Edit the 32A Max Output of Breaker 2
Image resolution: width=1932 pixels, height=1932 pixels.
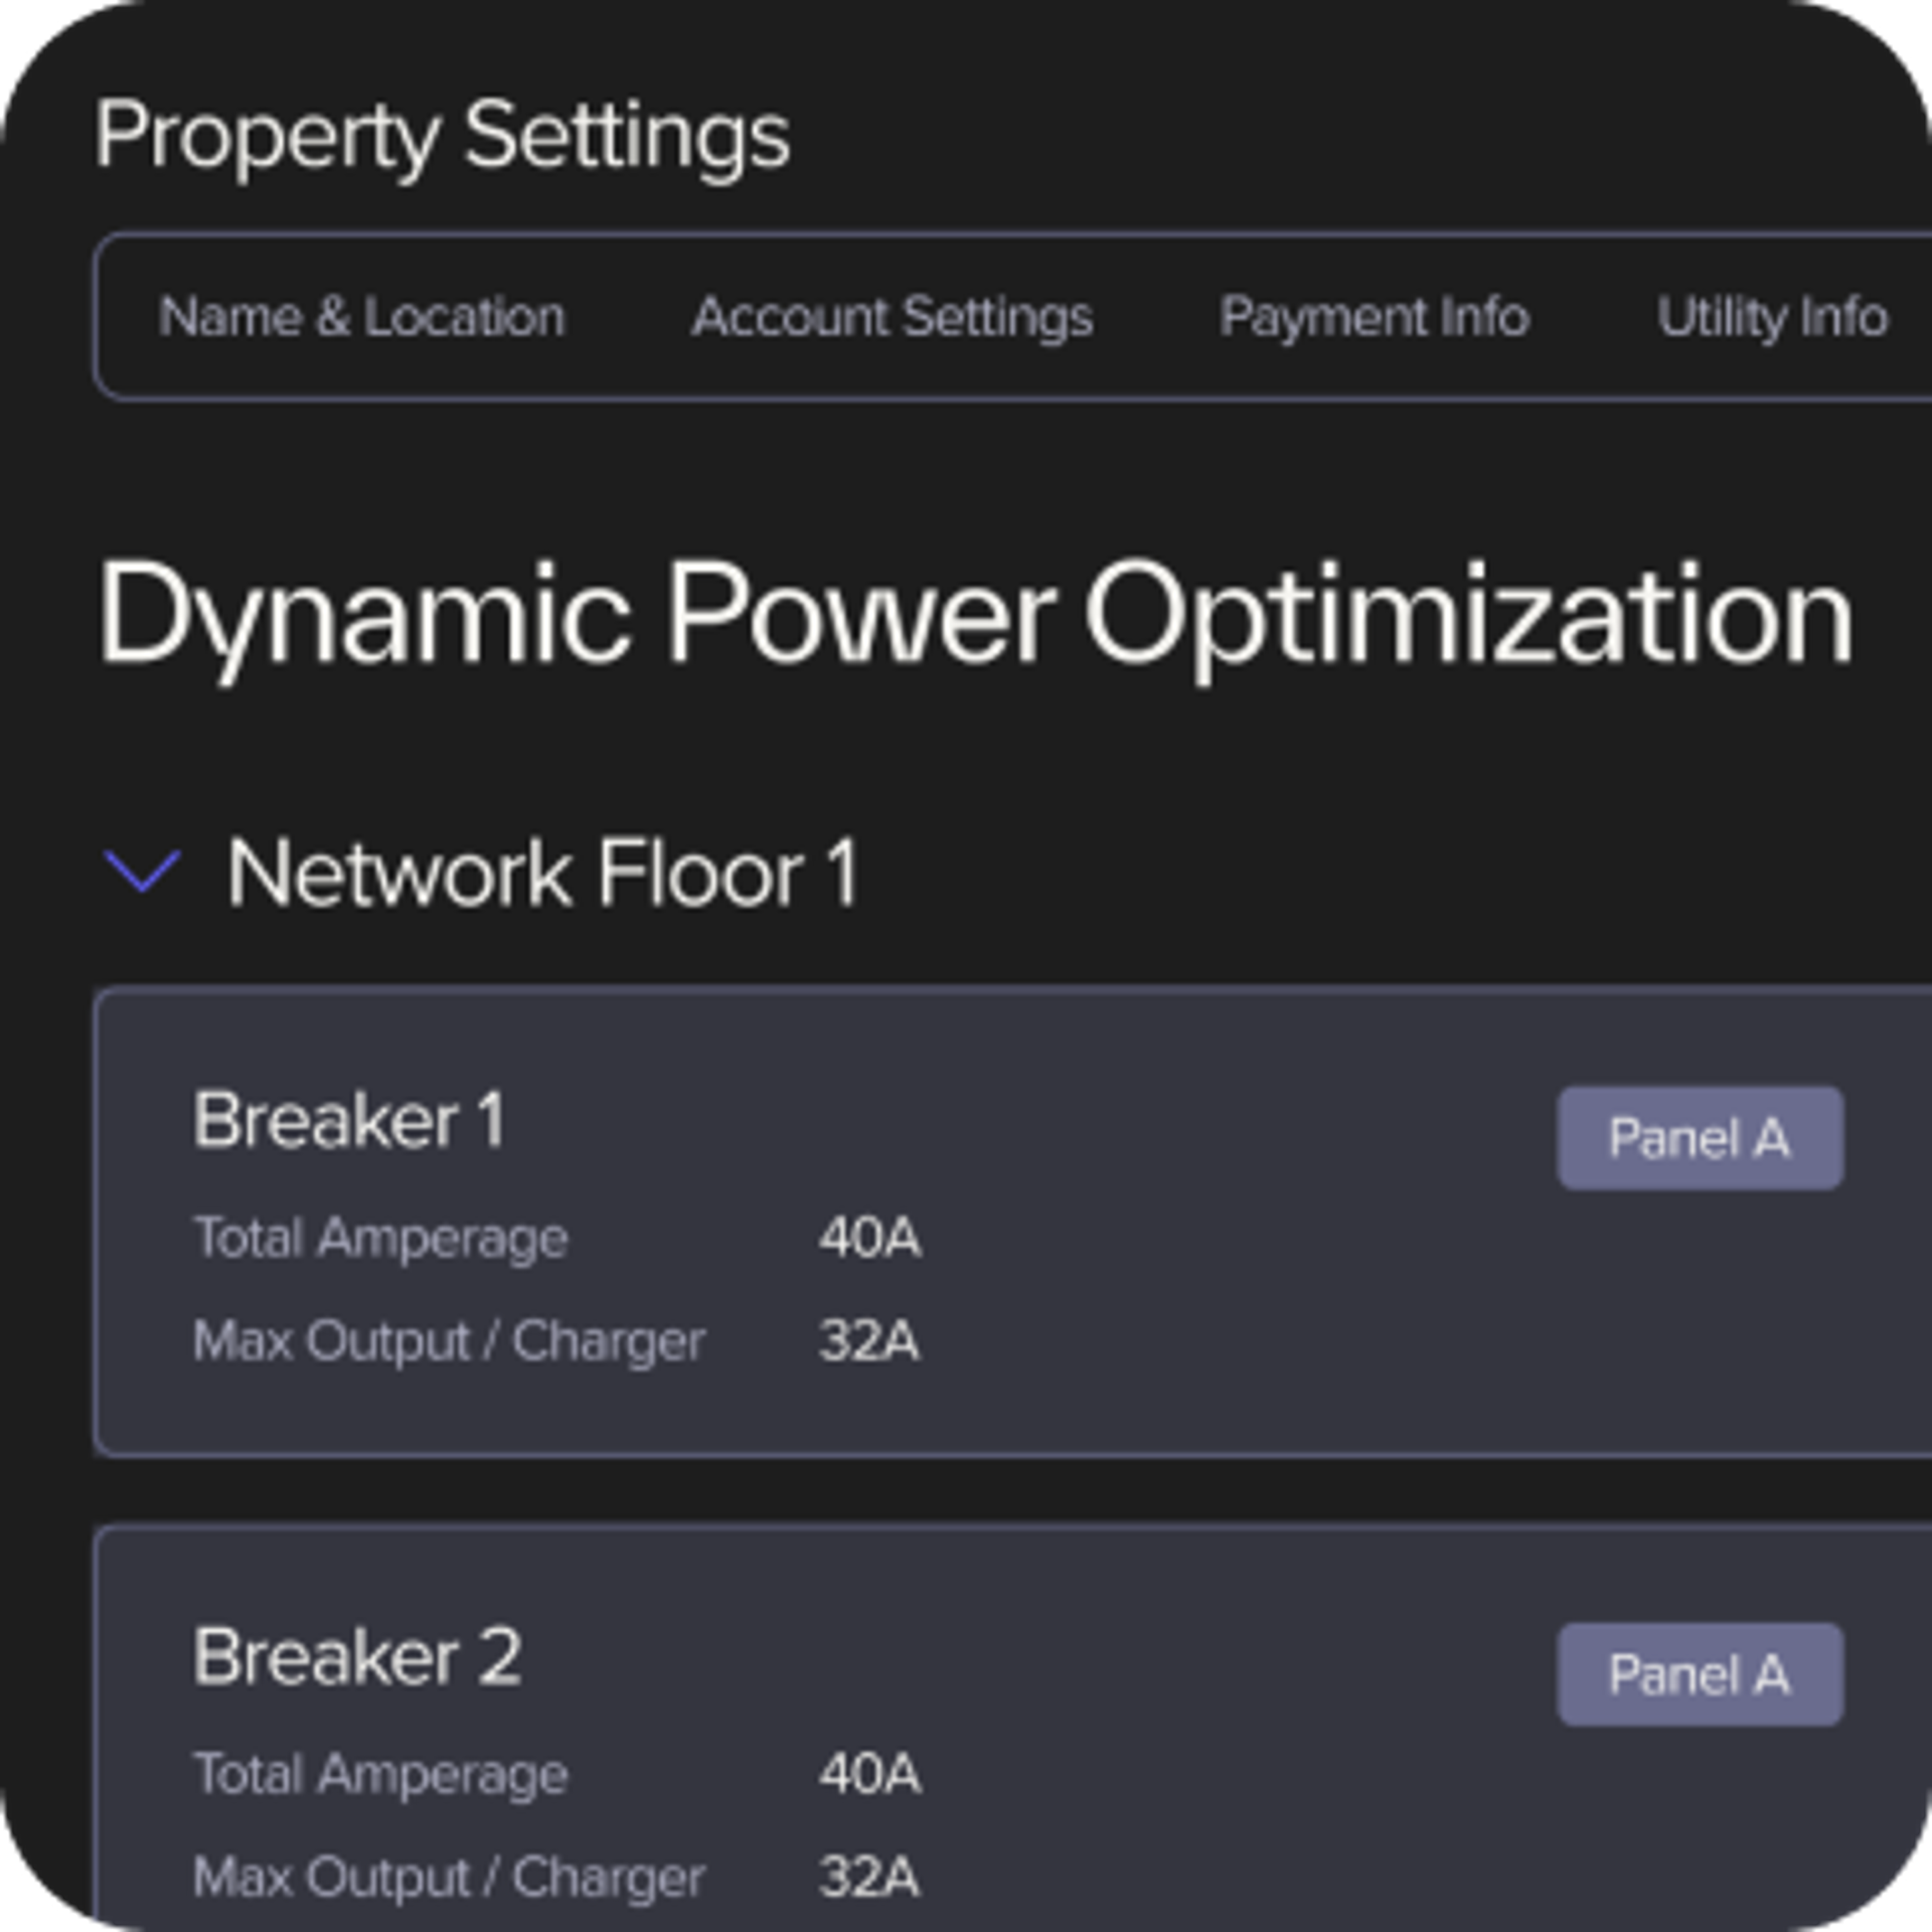[868, 1876]
